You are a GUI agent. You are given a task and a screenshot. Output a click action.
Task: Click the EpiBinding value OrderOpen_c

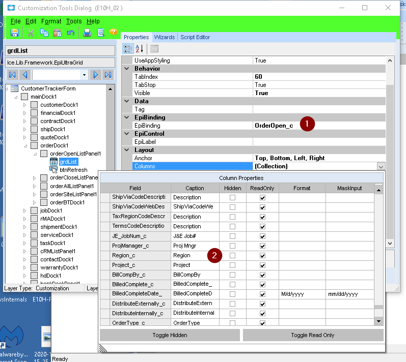coord(274,126)
